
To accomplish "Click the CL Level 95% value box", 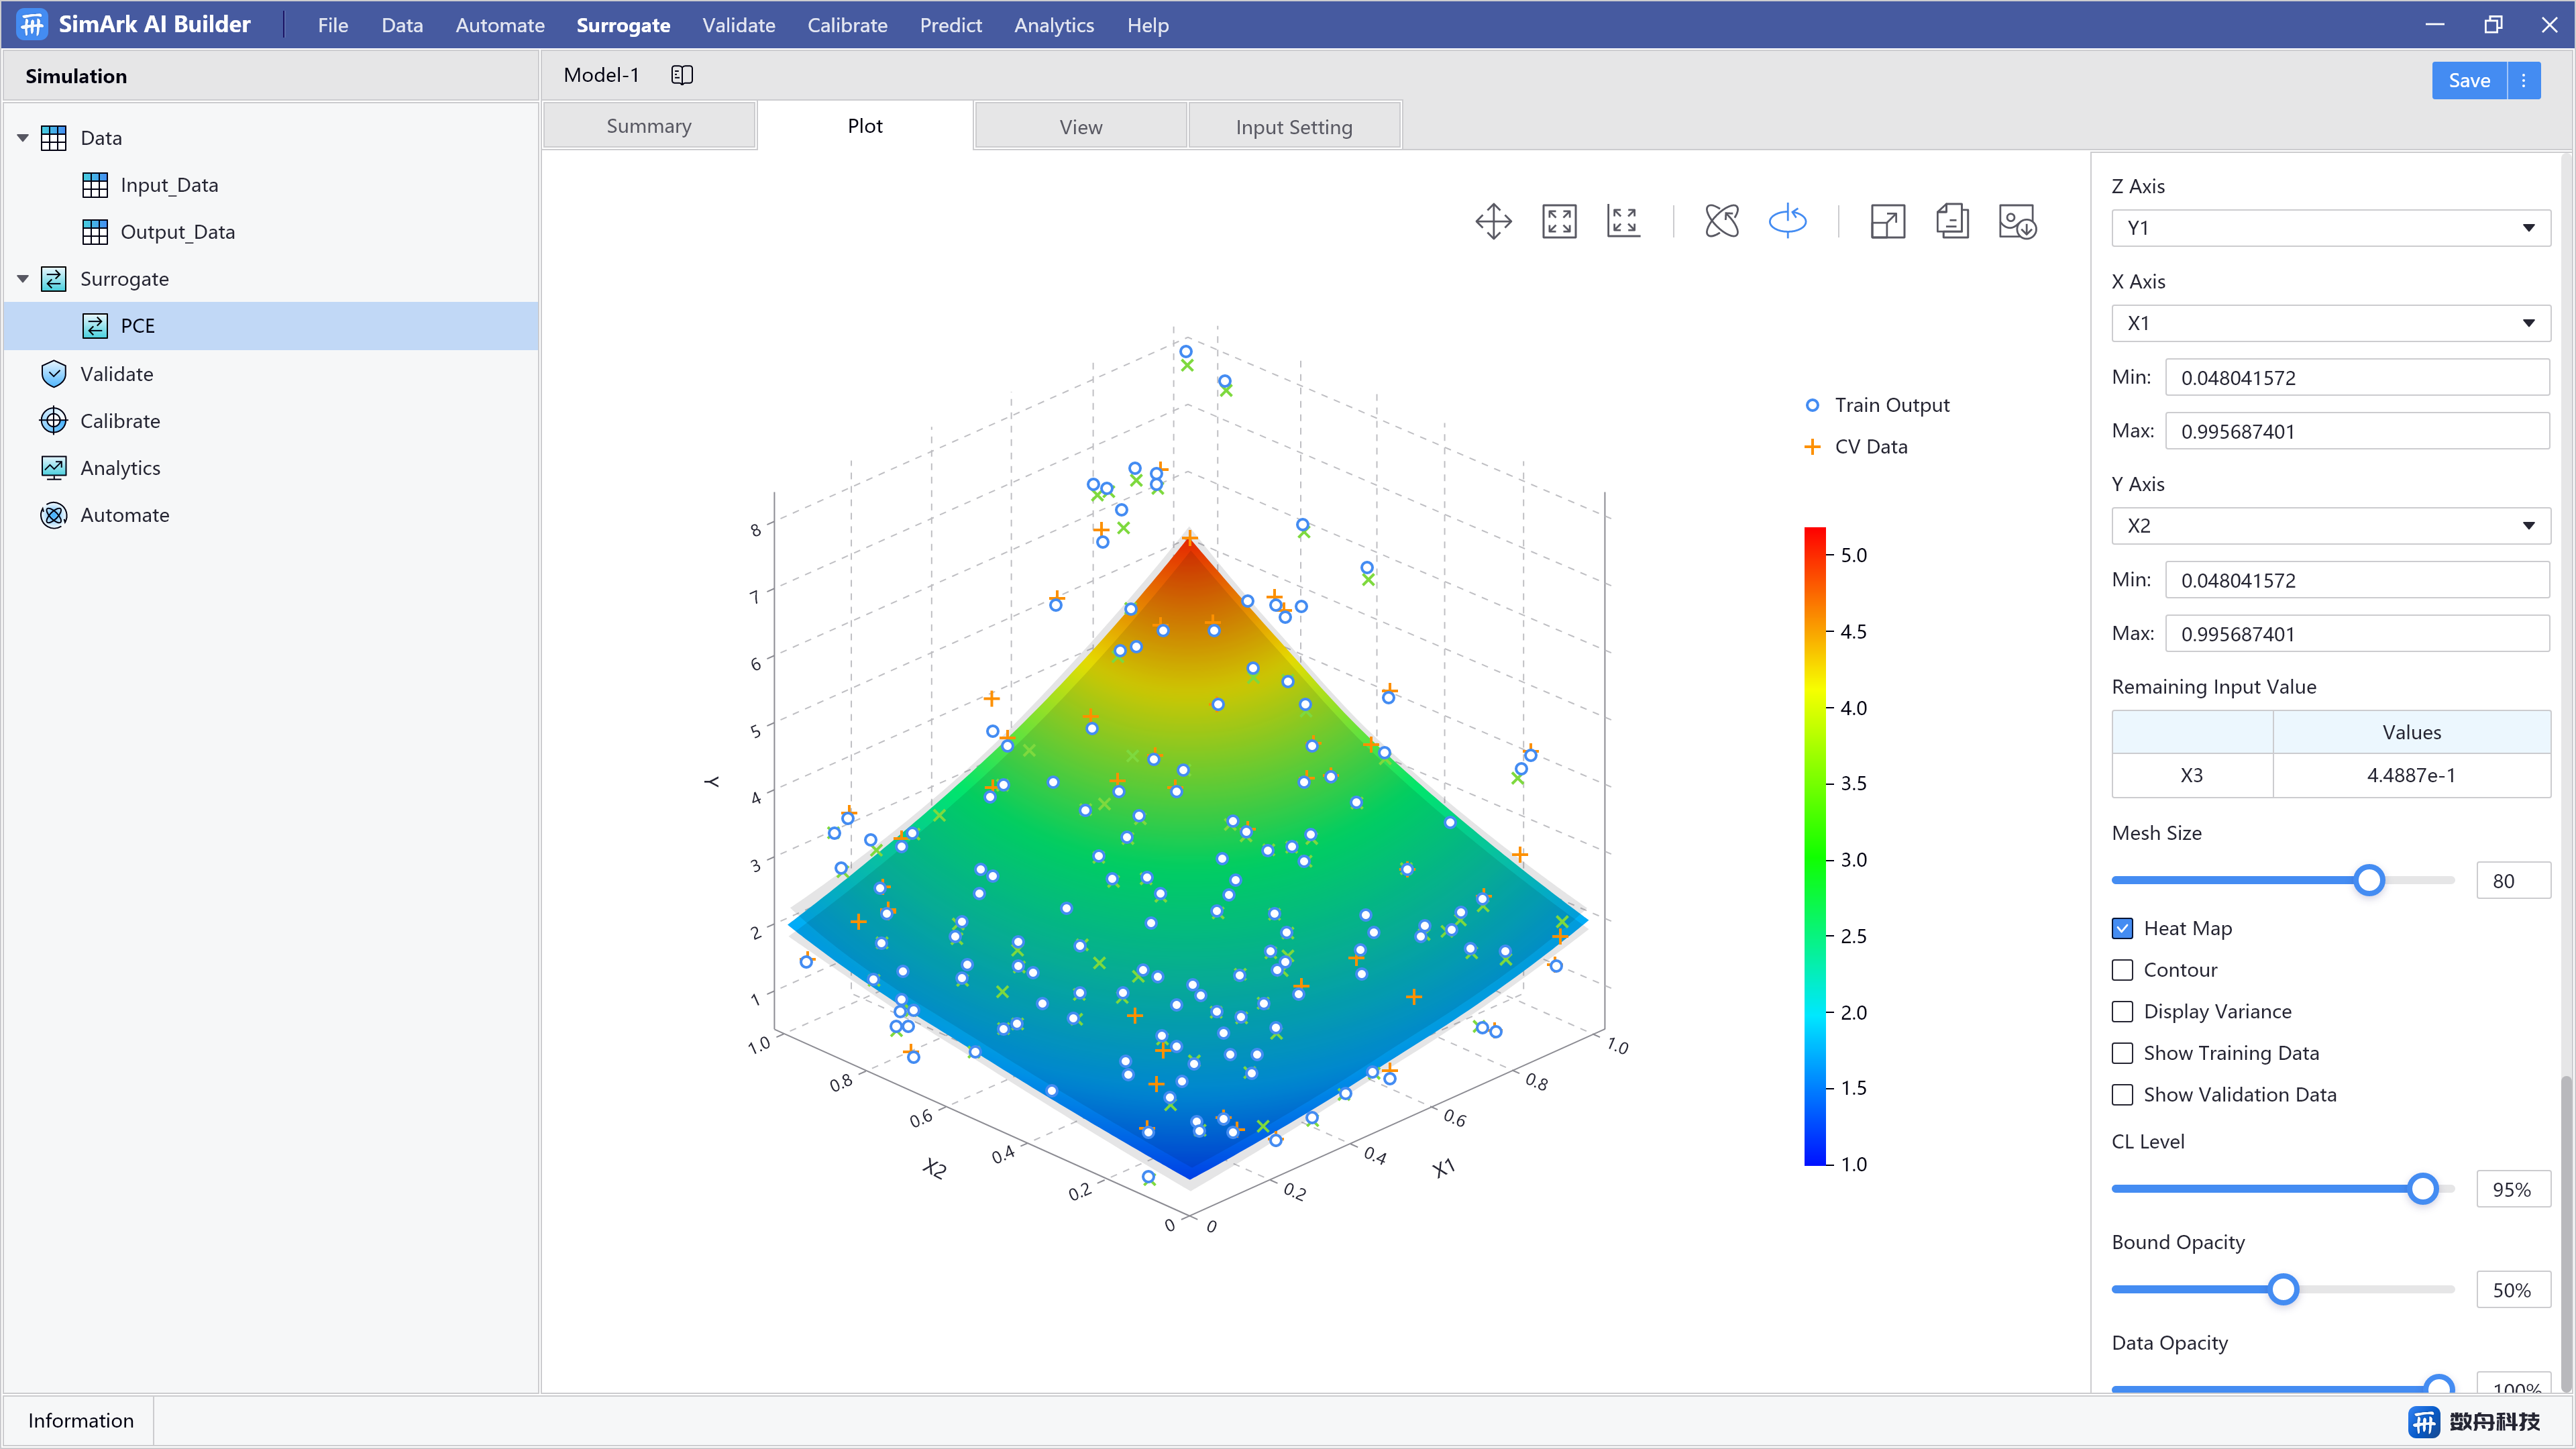I will point(2513,1190).
